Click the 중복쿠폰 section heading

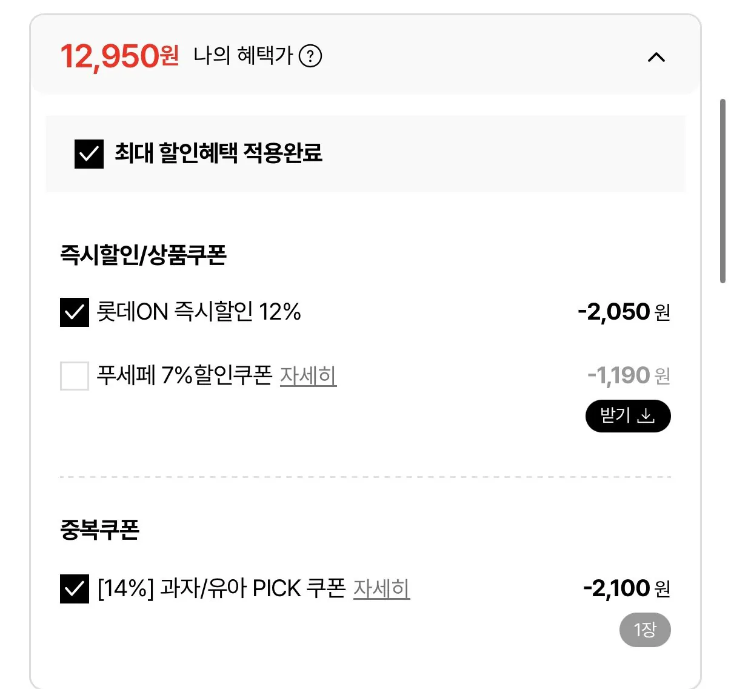(100, 530)
